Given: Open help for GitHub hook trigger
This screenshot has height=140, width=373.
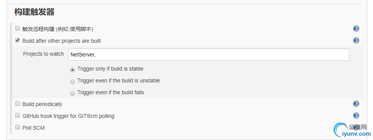Looking at the screenshot, I should [x=356, y=116].
